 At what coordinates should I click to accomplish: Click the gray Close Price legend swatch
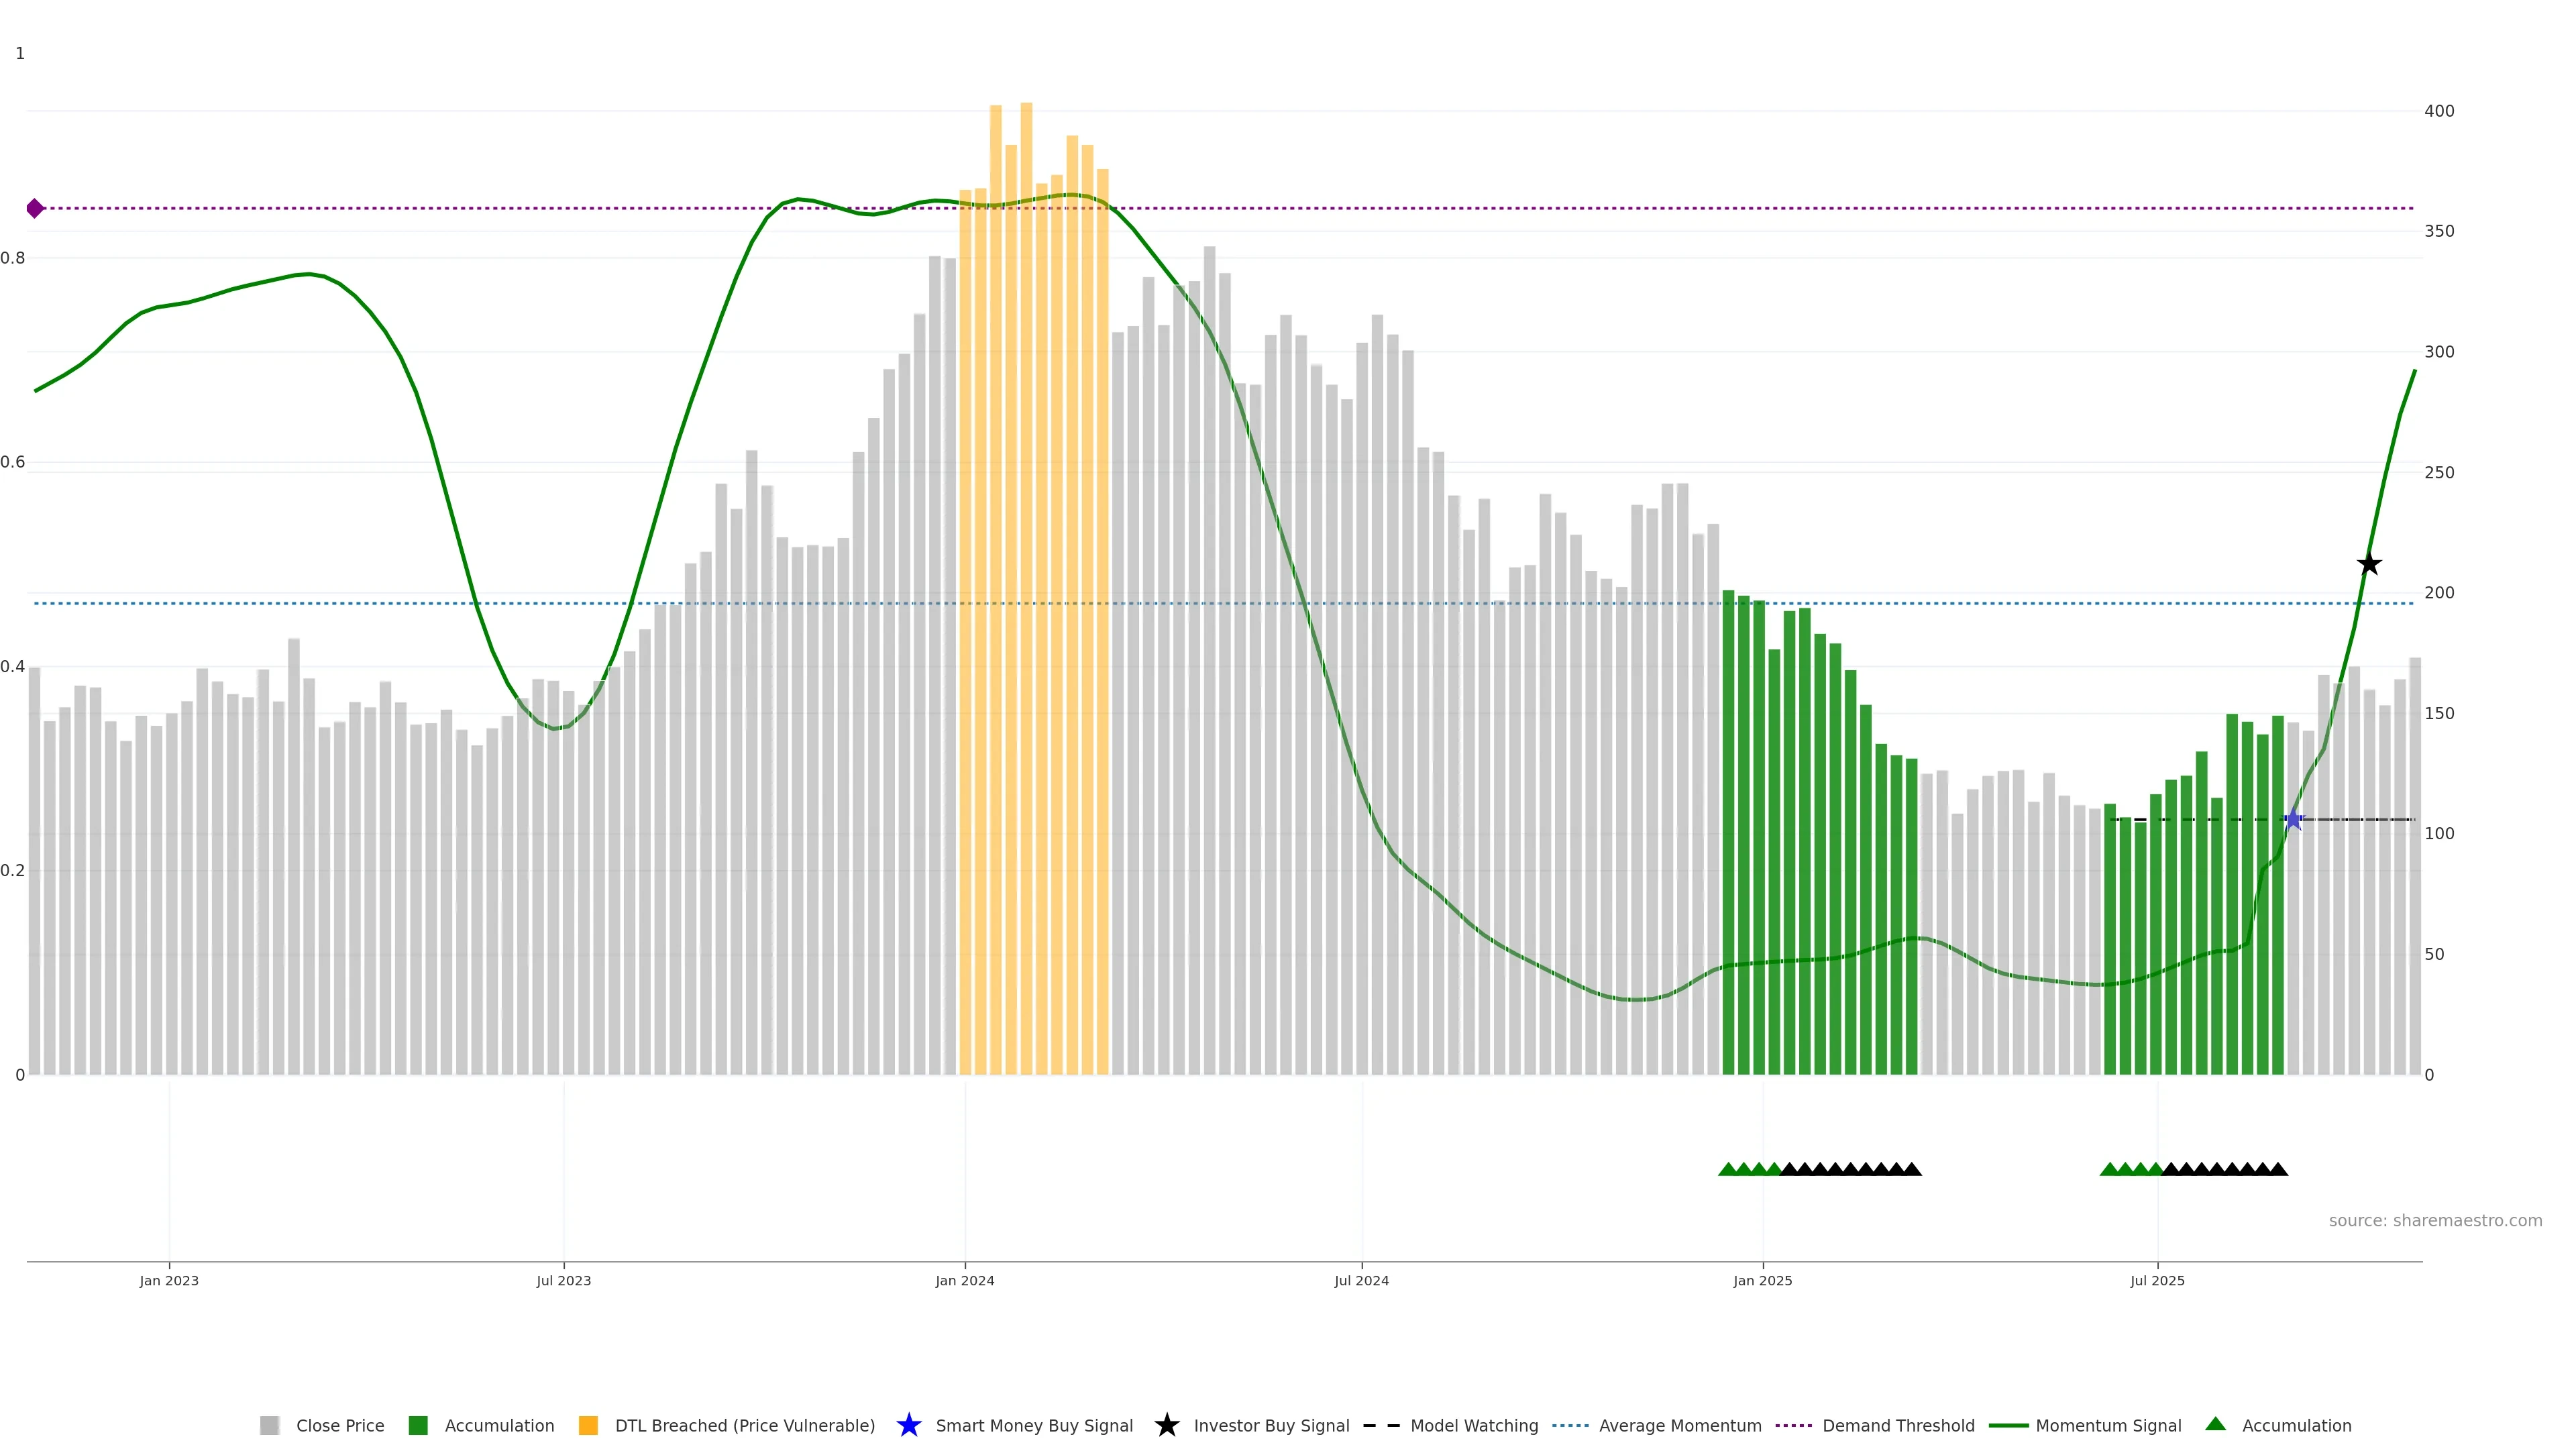269,1425
